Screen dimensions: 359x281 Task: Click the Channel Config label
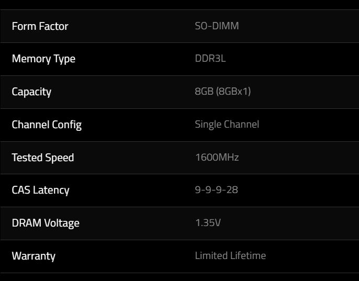pyautogui.click(x=47, y=125)
